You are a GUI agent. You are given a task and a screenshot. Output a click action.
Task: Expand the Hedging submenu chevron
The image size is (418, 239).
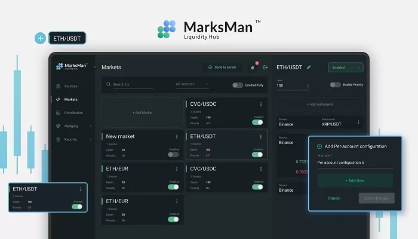91,126
